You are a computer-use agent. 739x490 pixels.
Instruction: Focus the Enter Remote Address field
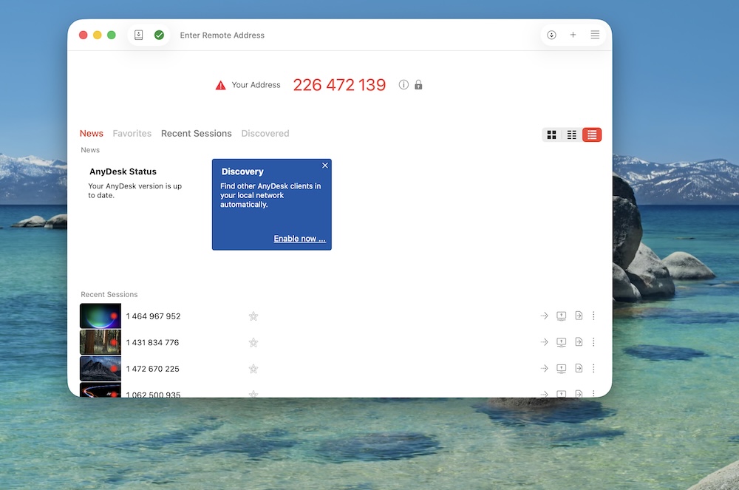[222, 35]
